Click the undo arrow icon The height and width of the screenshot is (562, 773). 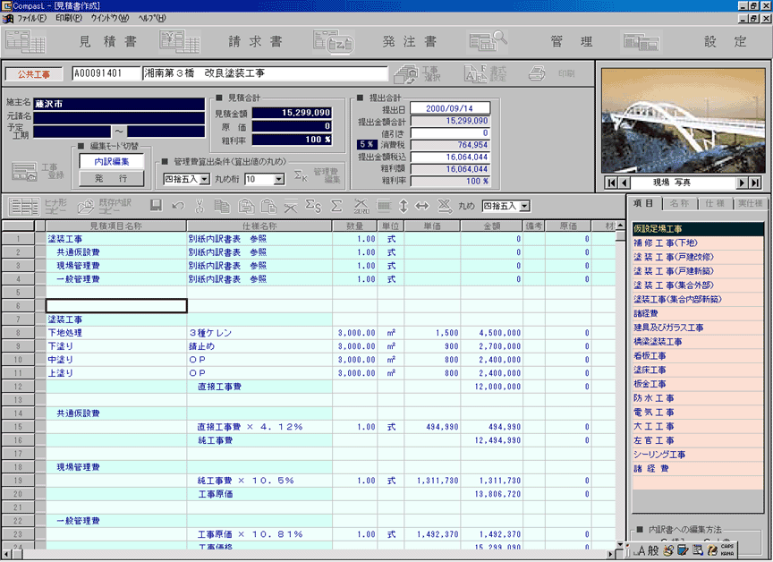(178, 206)
